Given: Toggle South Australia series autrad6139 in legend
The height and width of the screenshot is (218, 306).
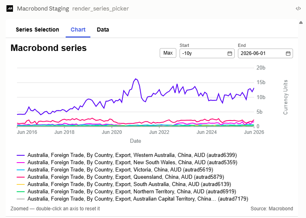Looking at the screenshot, I should [124, 184].
